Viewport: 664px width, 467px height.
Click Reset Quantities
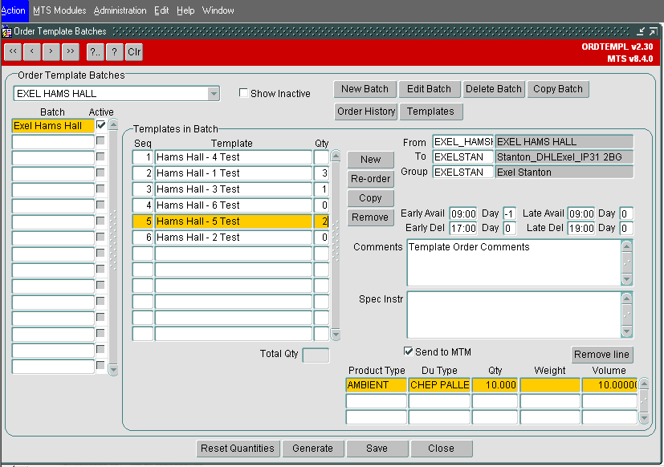pyautogui.click(x=238, y=449)
